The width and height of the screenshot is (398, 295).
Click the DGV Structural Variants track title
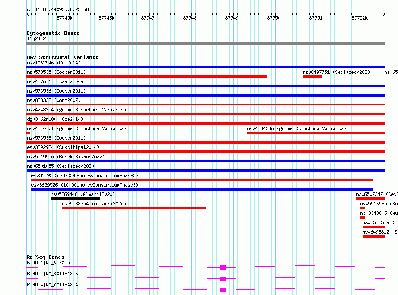click(63, 57)
